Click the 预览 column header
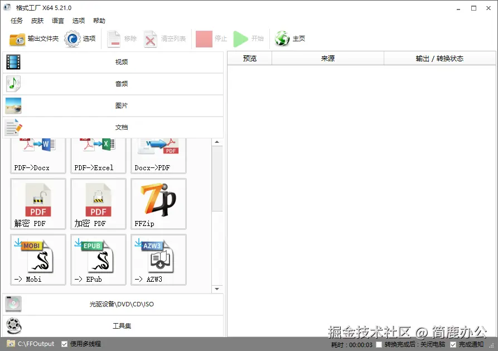This screenshot has height=351, width=498. (x=250, y=59)
